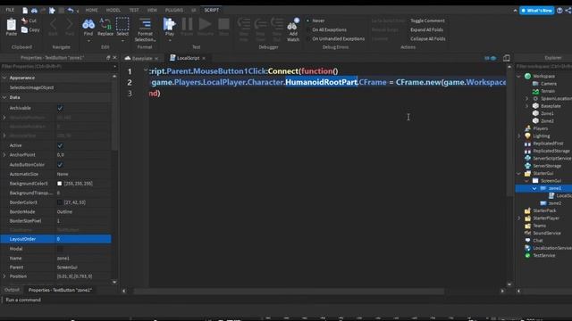Click the editor horizontal scrollbar
The height and width of the screenshot is (321, 572).
pos(289,292)
